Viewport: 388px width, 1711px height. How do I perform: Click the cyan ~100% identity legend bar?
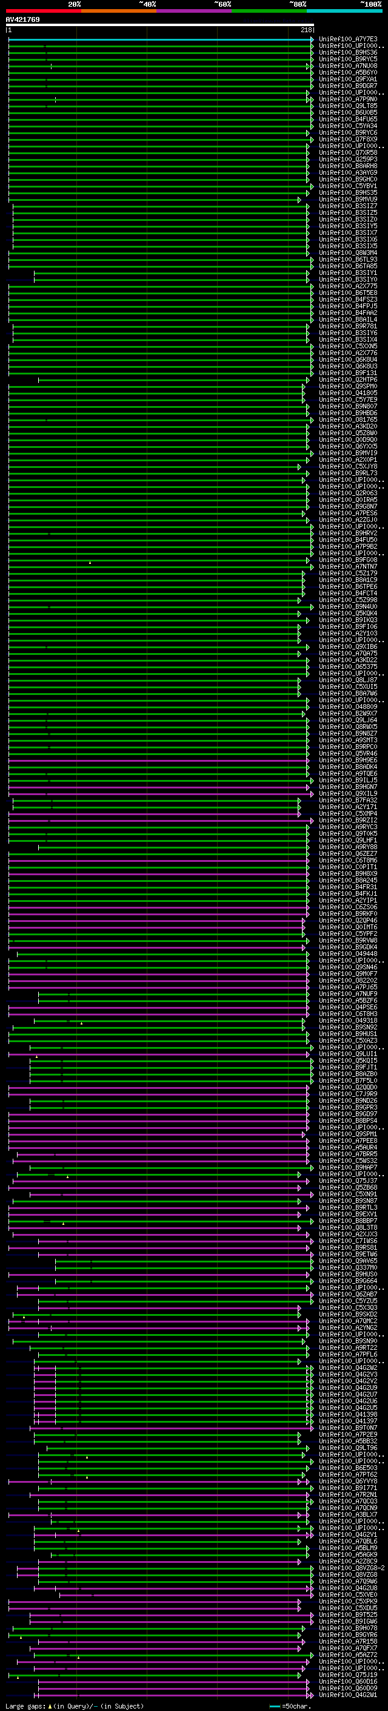pos(344,11)
